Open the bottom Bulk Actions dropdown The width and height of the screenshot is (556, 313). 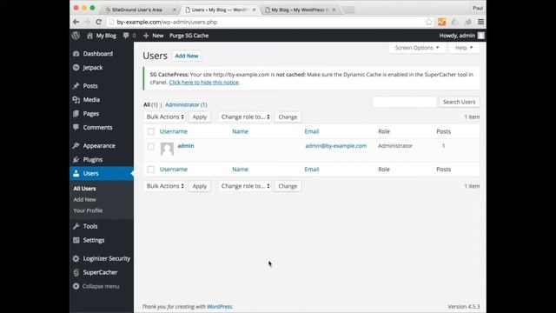click(165, 186)
